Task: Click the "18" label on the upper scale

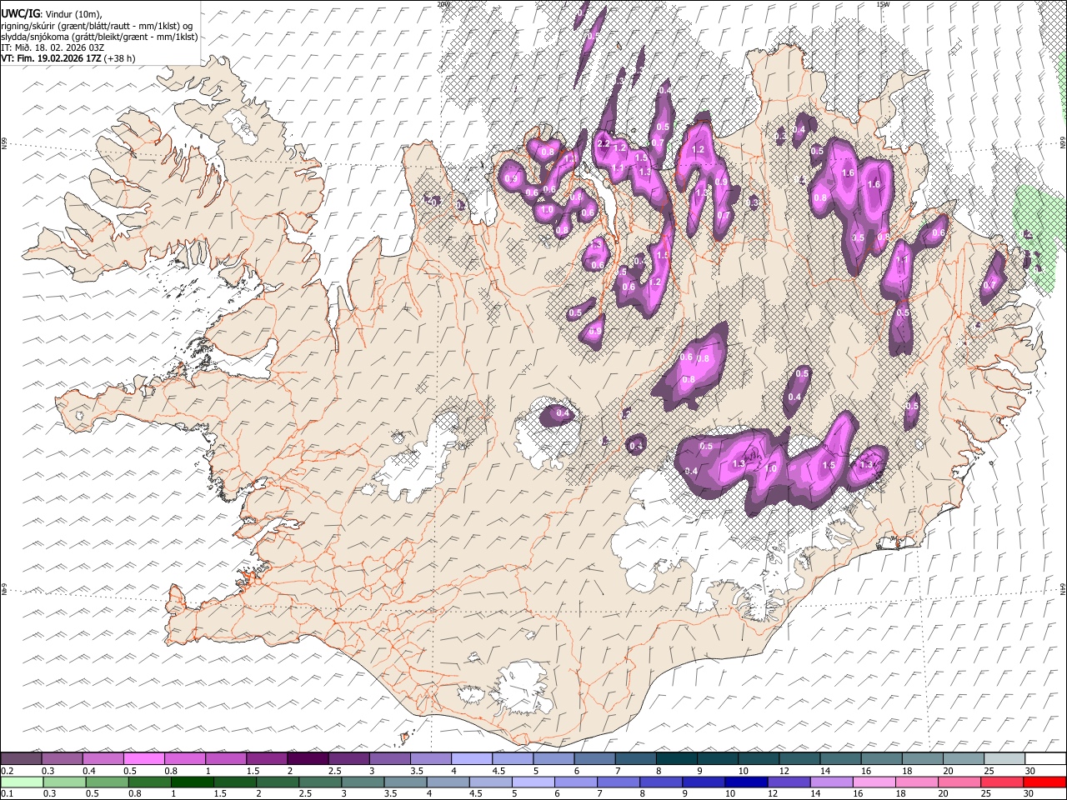Action: click(908, 771)
